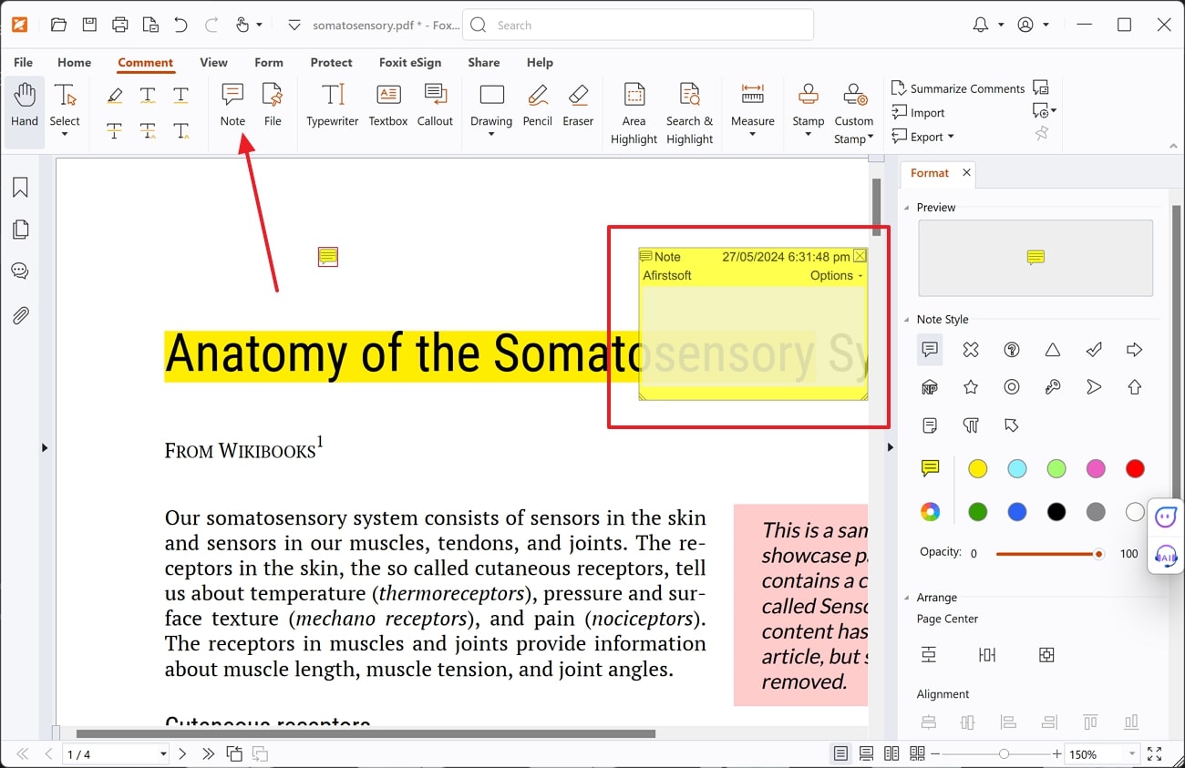This screenshot has height=768, width=1185.
Task: Switch to continuous facing view mode
Action: click(x=917, y=753)
